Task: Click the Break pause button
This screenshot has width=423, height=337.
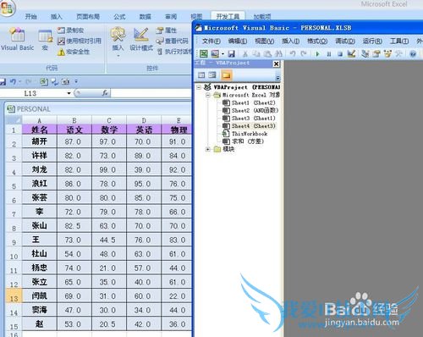Action: (x=329, y=53)
